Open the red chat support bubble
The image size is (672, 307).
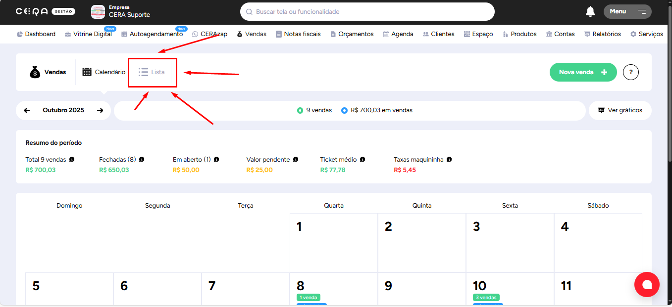pyautogui.click(x=647, y=284)
